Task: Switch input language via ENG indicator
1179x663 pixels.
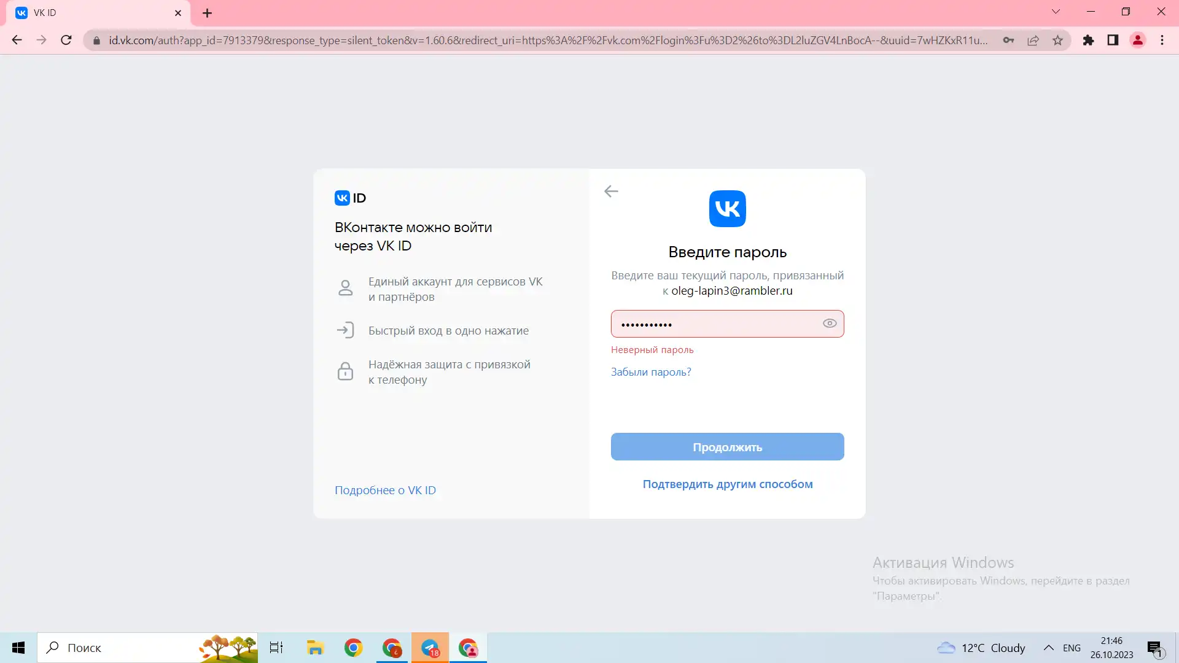Action: [1072, 648]
